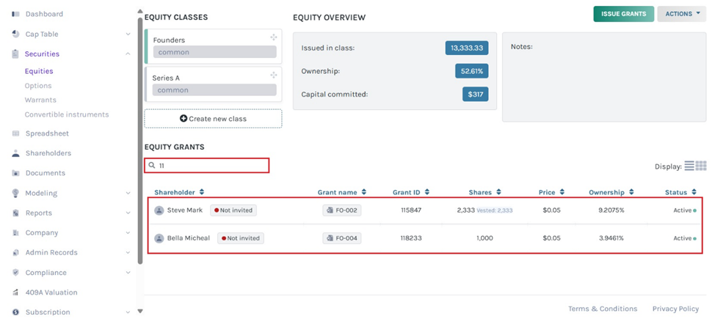Expand the Cap Table menu chevron
The height and width of the screenshot is (327, 715).
pos(128,34)
